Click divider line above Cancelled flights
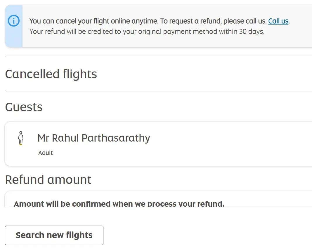This screenshot has height=251, width=312. (158, 56)
